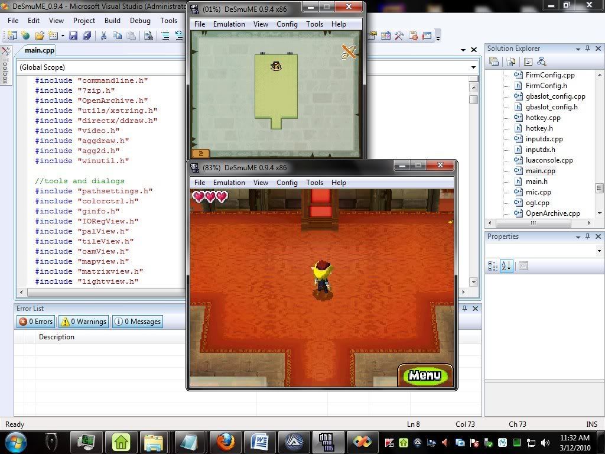This screenshot has height=454, width=605.
Task: Open the Add New Item dropdown arrow
Action: [x=63, y=36]
